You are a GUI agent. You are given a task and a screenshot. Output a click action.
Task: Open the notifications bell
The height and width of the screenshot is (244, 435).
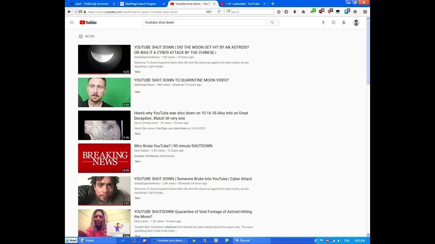[344, 22]
